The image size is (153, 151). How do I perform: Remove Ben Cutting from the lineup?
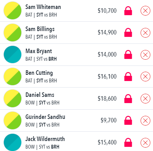145,77
